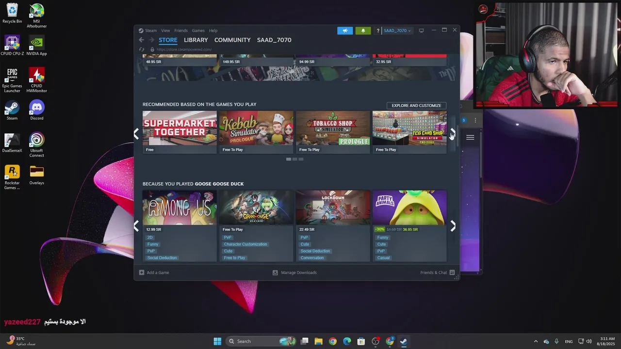Show next Goose Goose Duck similar games
This screenshot has height=349, width=621.
[453, 226]
